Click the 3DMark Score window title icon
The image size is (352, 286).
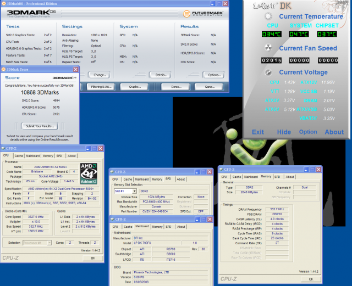[4, 69]
